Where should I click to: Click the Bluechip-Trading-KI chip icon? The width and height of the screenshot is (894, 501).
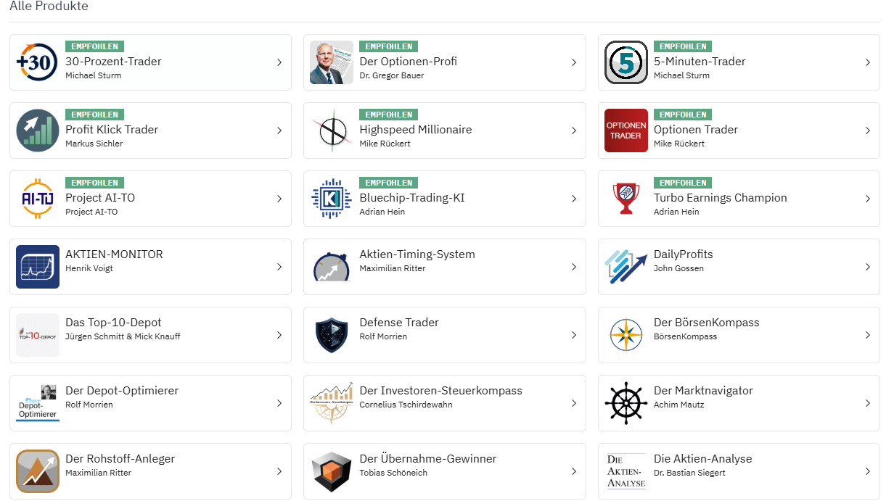click(x=332, y=199)
